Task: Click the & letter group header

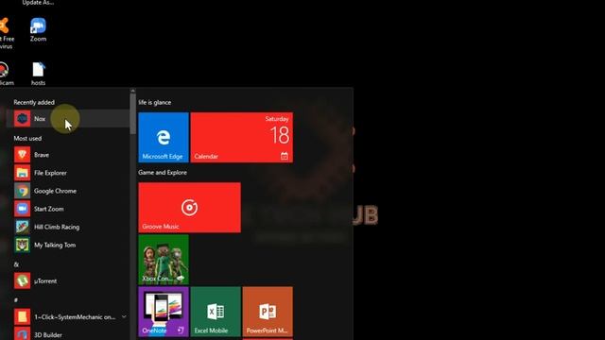Action: point(16,264)
